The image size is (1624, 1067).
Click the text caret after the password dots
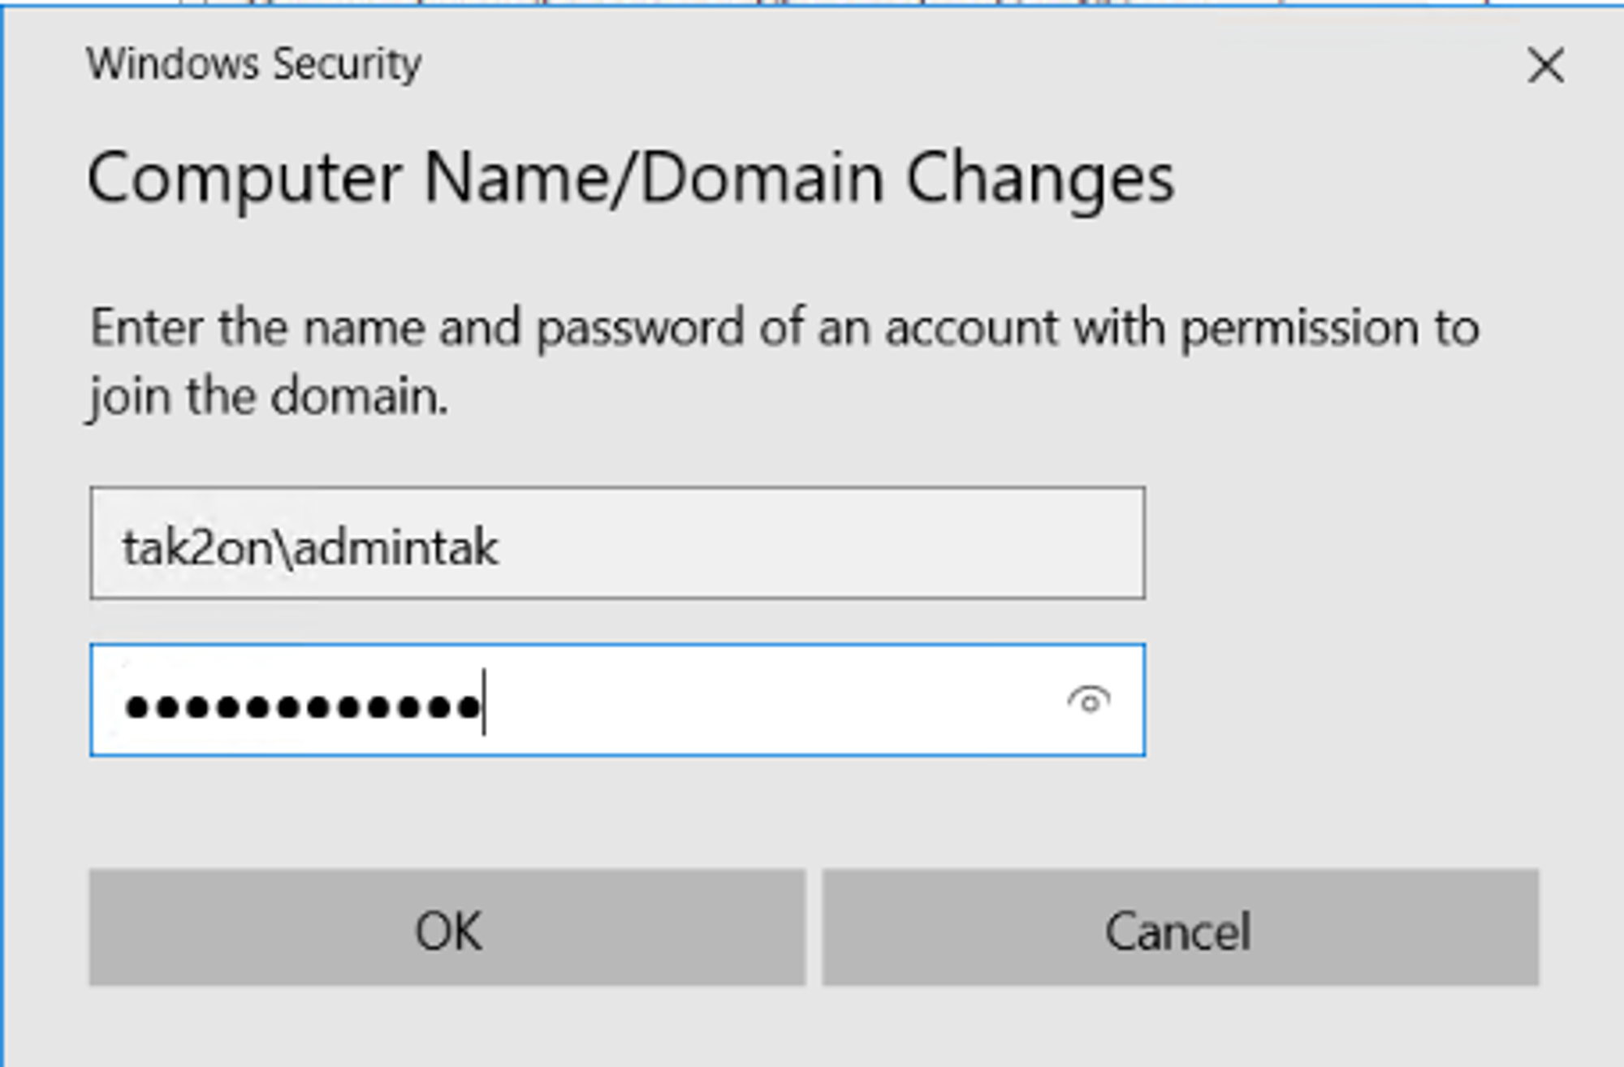[x=484, y=702]
